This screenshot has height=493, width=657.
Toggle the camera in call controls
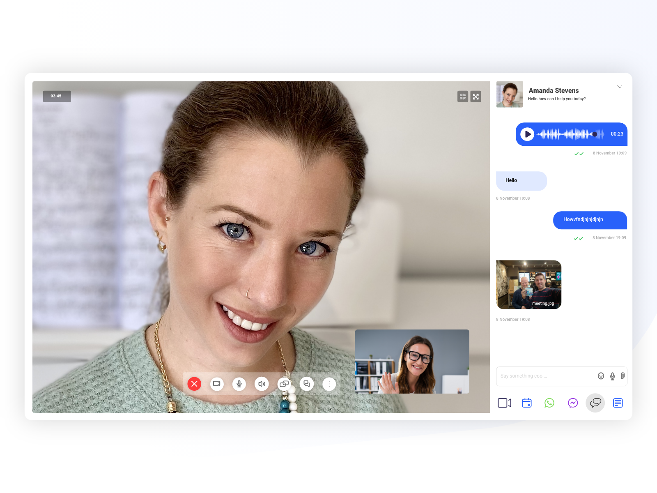(x=217, y=384)
